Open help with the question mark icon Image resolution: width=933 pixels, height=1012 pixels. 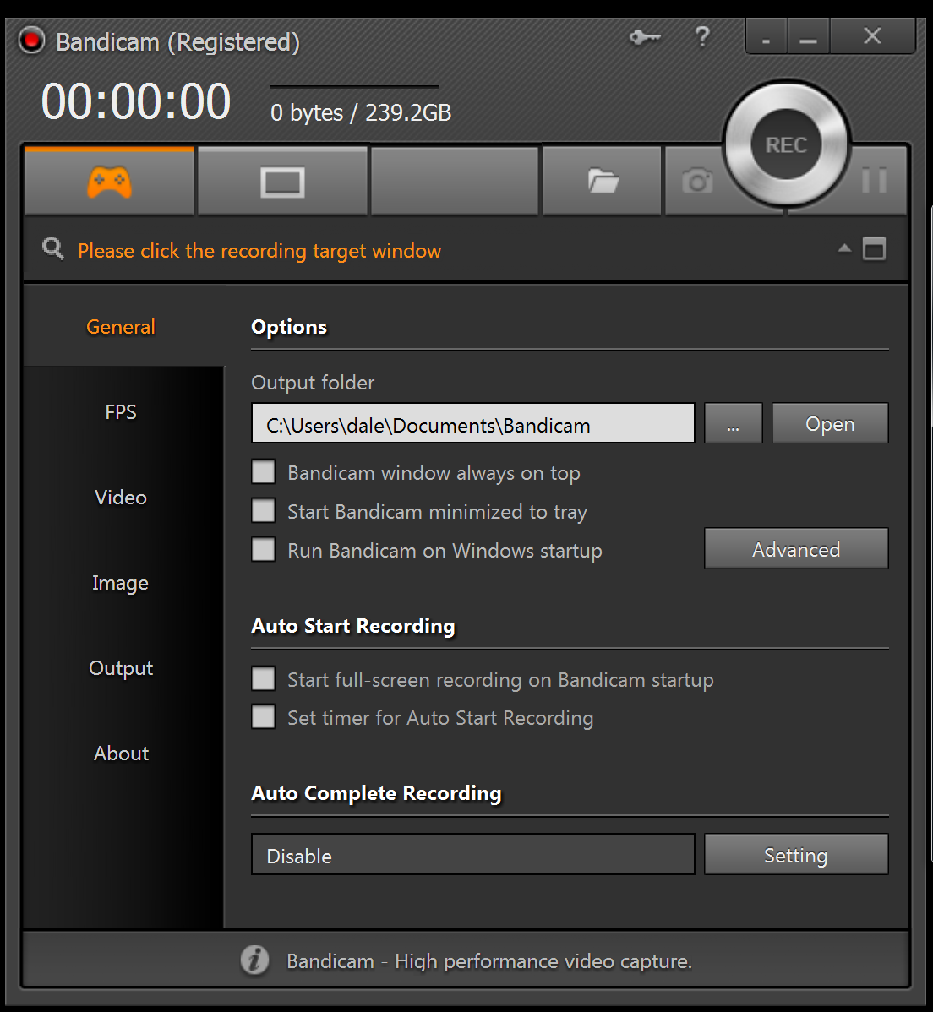(x=701, y=37)
